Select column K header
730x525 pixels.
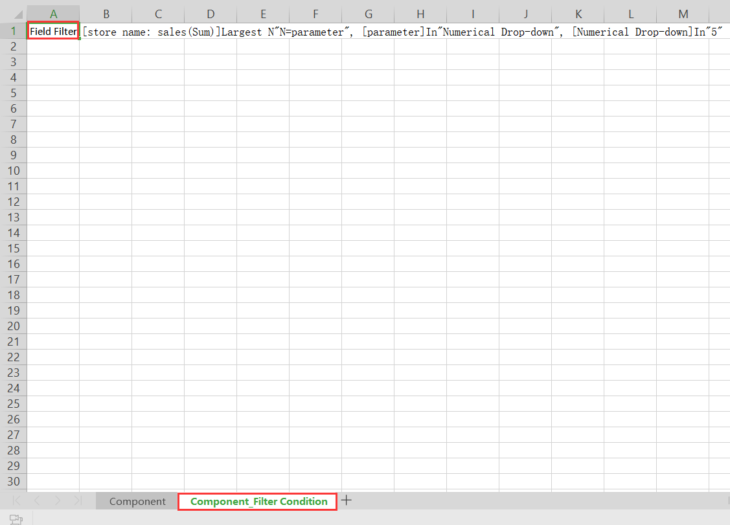pyautogui.click(x=578, y=14)
